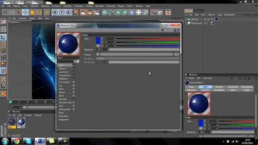Open the Texture dropdown arrow button
This screenshot has width=258, height=145.
click(x=98, y=54)
